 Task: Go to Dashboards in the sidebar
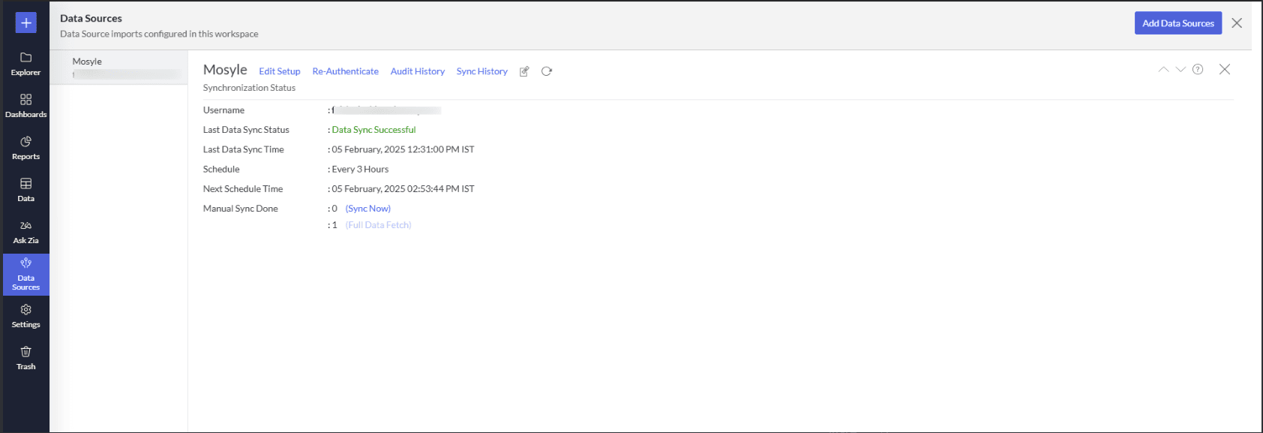pos(25,105)
